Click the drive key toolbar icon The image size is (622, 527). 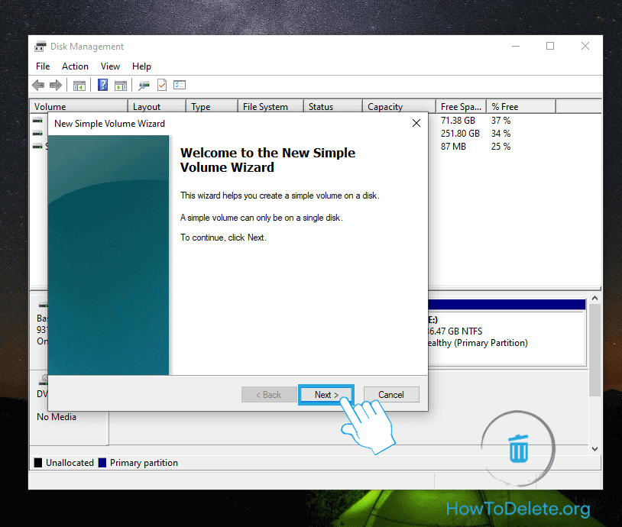tap(143, 85)
